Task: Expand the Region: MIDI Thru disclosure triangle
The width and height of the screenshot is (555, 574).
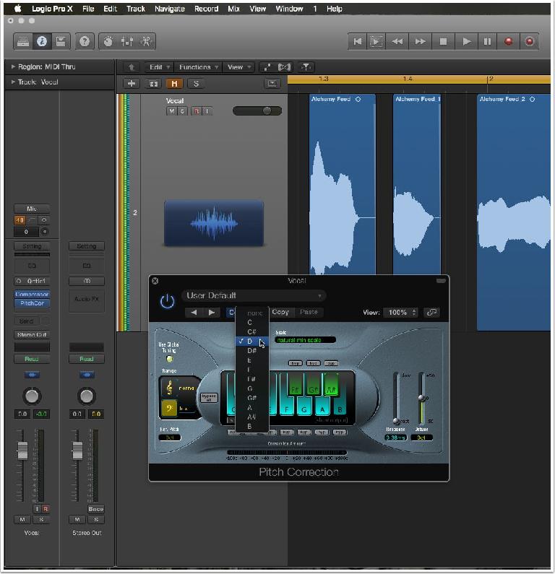Action: pos(13,66)
